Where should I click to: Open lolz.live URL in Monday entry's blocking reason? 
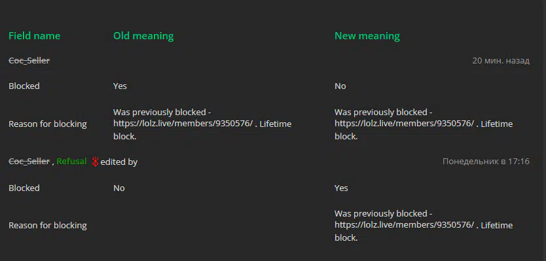tap(405, 225)
